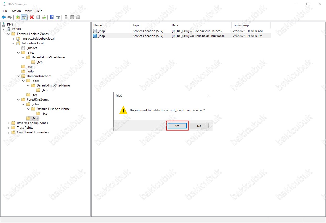Confirm deletion with the Yes button
This screenshot has width=326, height=223.
click(177, 126)
